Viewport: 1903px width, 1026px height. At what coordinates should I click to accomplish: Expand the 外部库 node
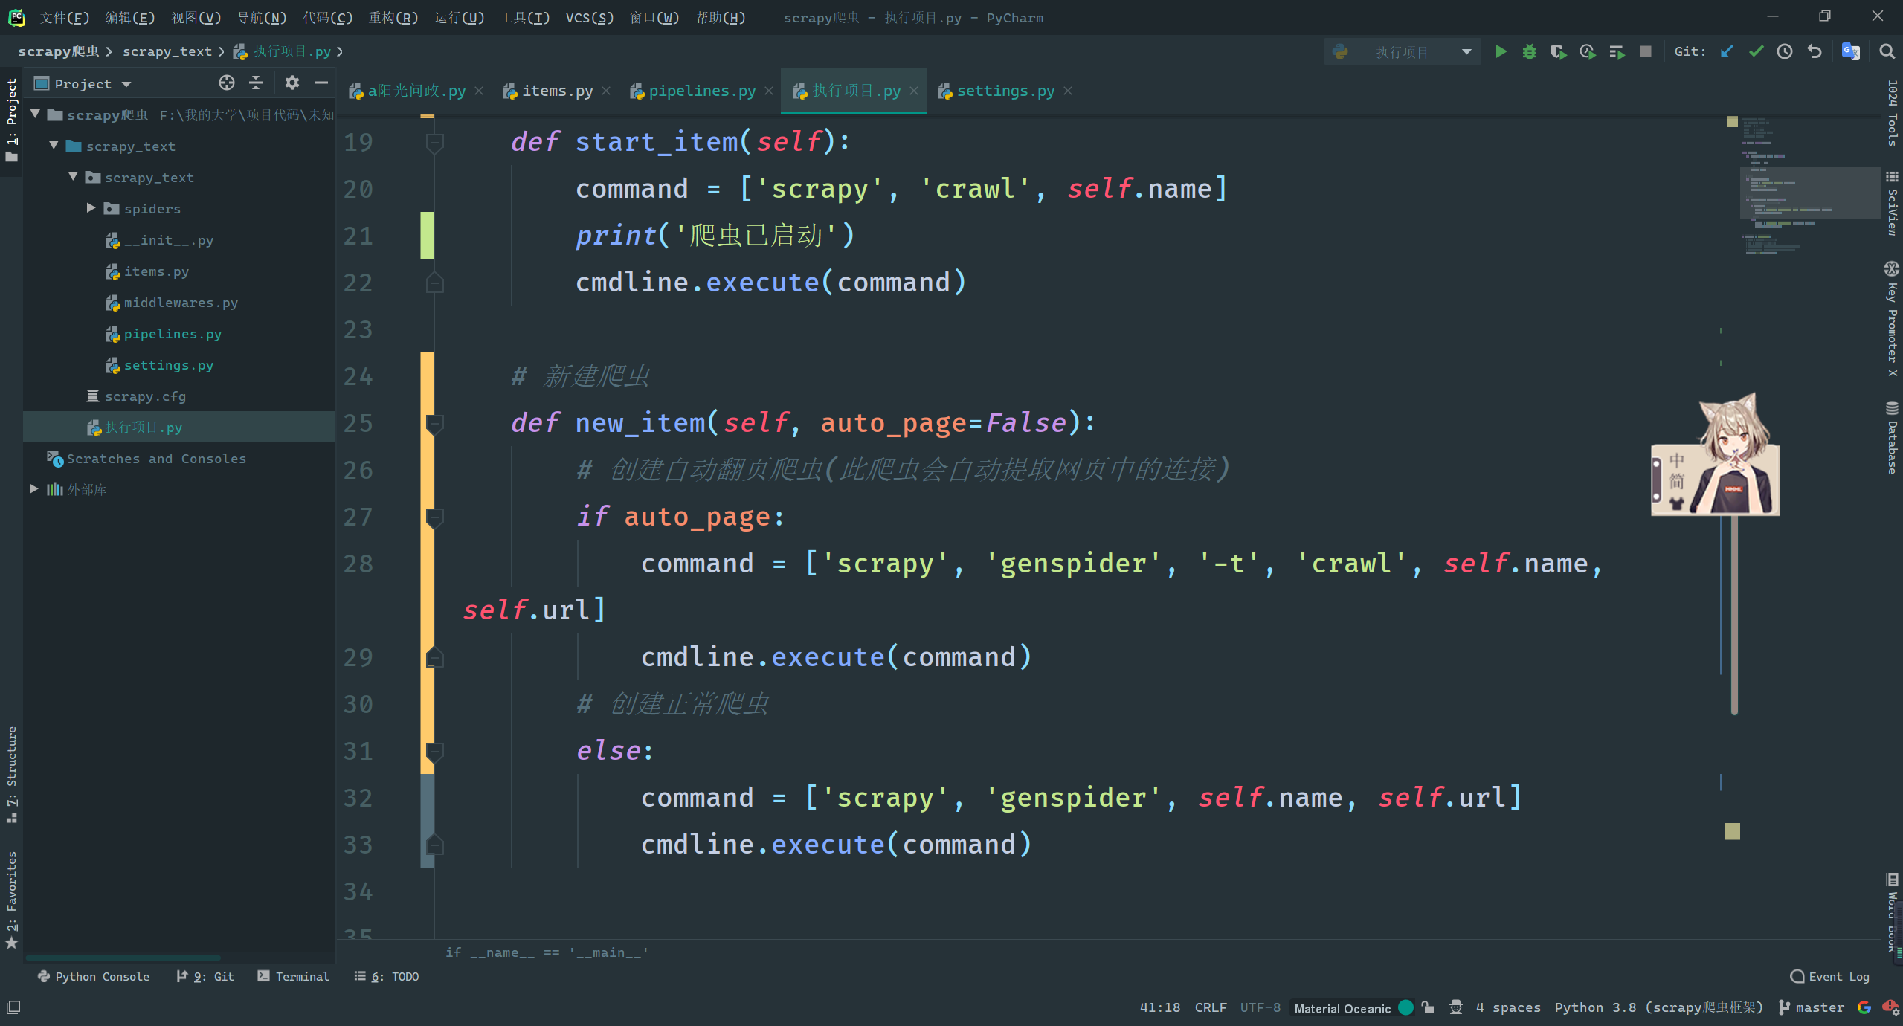(x=34, y=488)
